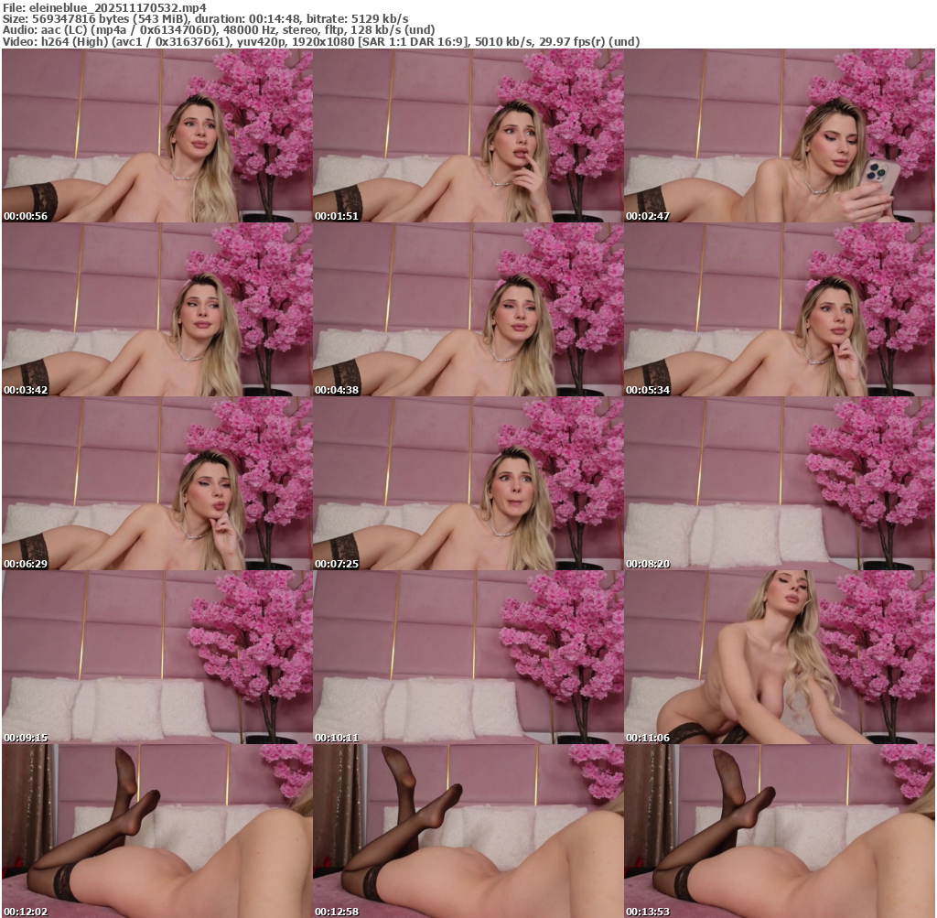This screenshot has width=937, height=918.
Task: Click the frame labeled 00:10:11
Action: [x=468, y=657]
